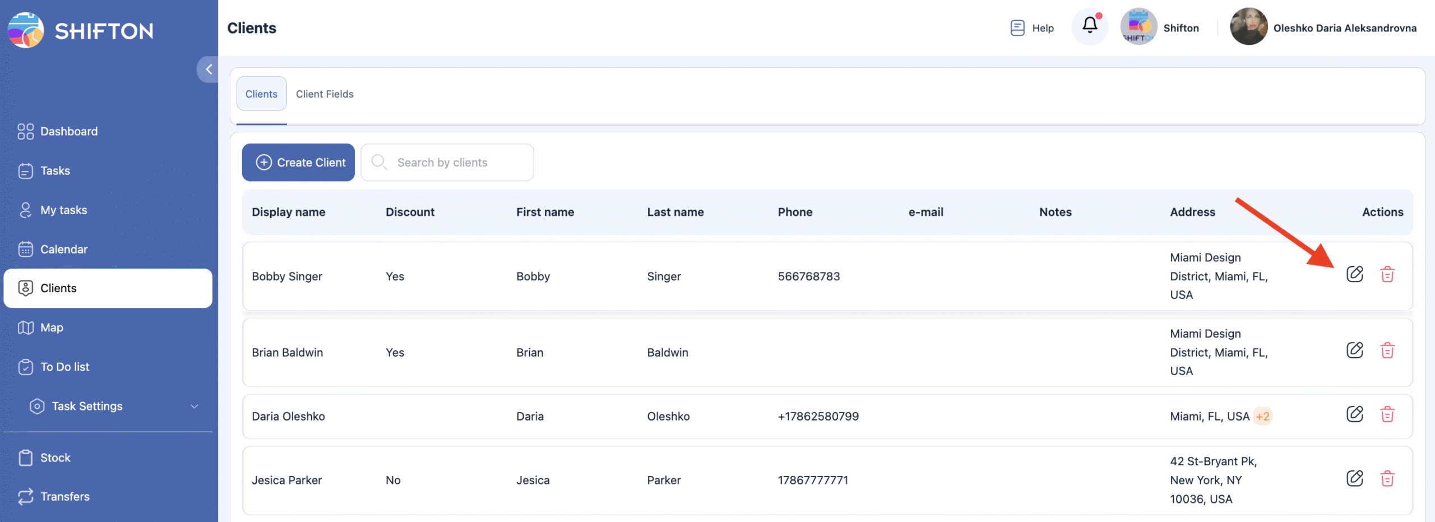Collapse the sidebar with the arrow

pyautogui.click(x=209, y=70)
